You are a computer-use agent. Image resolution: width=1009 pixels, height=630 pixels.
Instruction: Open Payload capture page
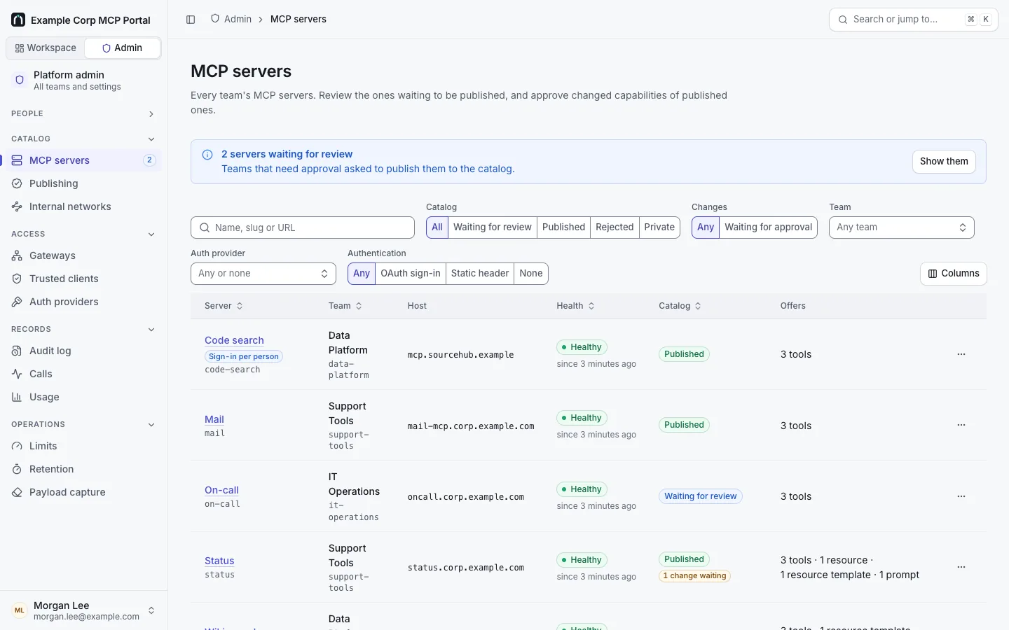pyautogui.click(x=83, y=492)
